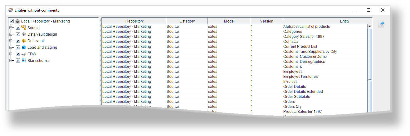Click the Local Repository bank icon
Screen dimensions: 410x136
[17, 21]
